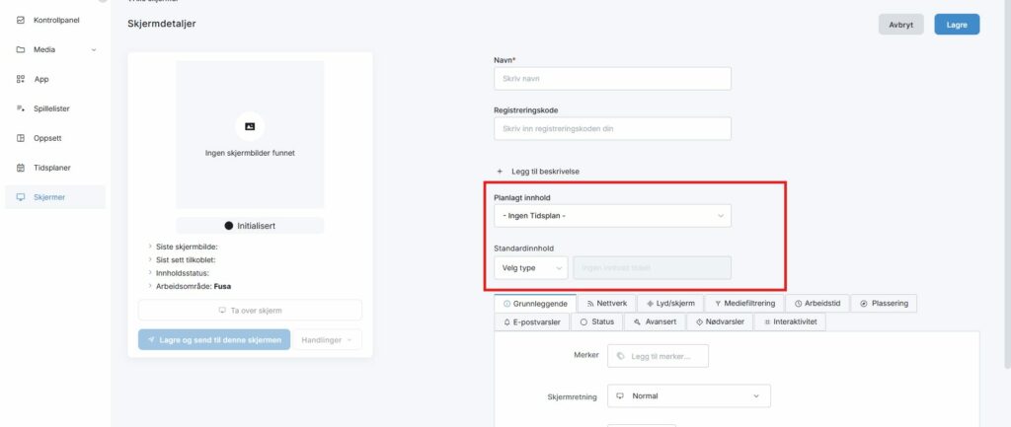Image resolution: width=1011 pixels, height=427 pixels.
Task: Click the Media folder icon
Action: [x=20, y=49]
